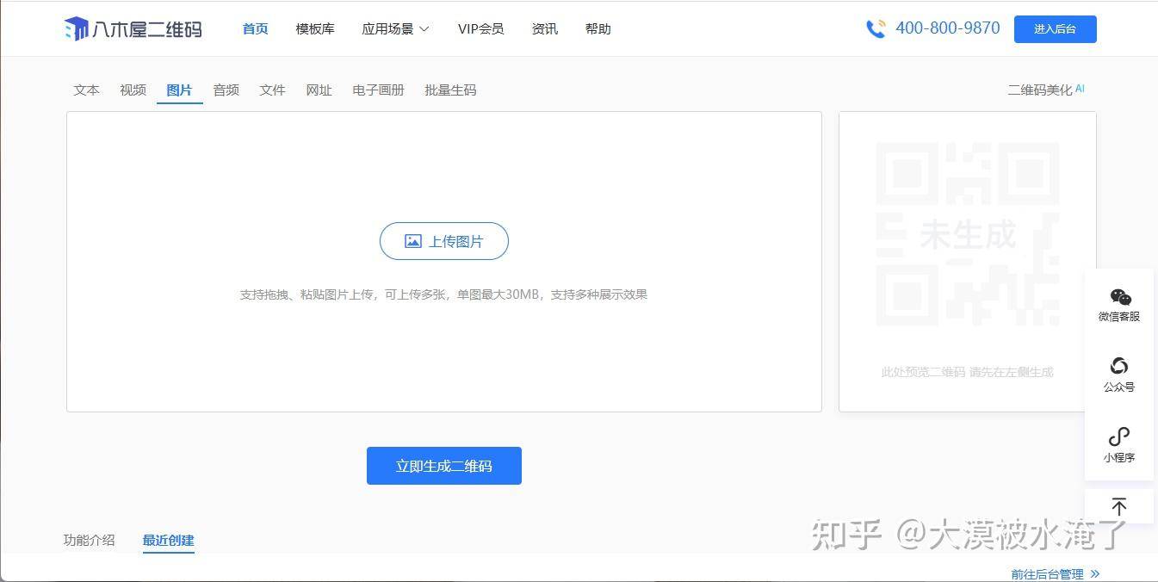
Task: Click the 八木屋二维码 logo
Action: [133, 28]
